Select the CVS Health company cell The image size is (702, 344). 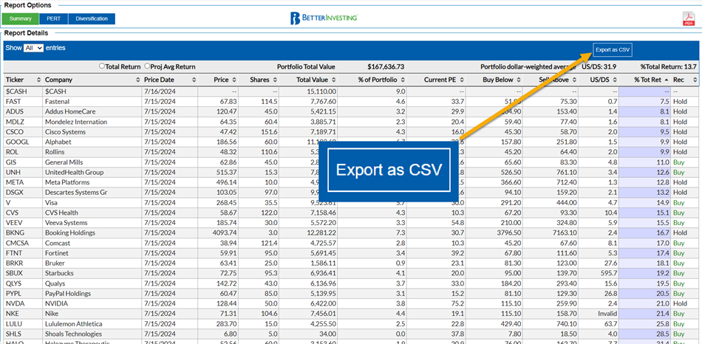(x=92, y=213)
